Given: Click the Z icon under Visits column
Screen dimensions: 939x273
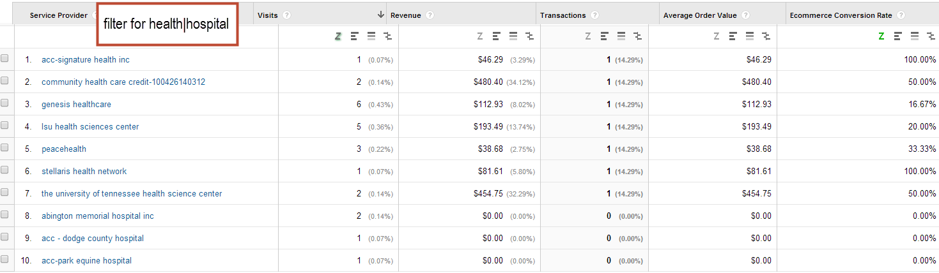Looking at the screenshot, I should point(338,36).
